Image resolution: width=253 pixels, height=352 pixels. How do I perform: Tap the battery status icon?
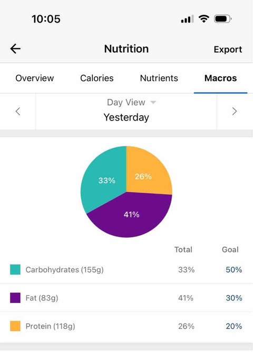(222, 19)
